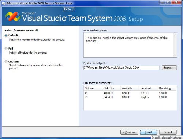Click the 8.9 GB available value

coord(126,93)
